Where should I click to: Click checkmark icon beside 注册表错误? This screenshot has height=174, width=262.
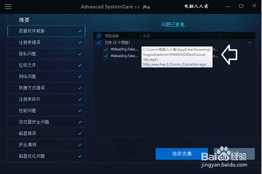pos(80,43)
